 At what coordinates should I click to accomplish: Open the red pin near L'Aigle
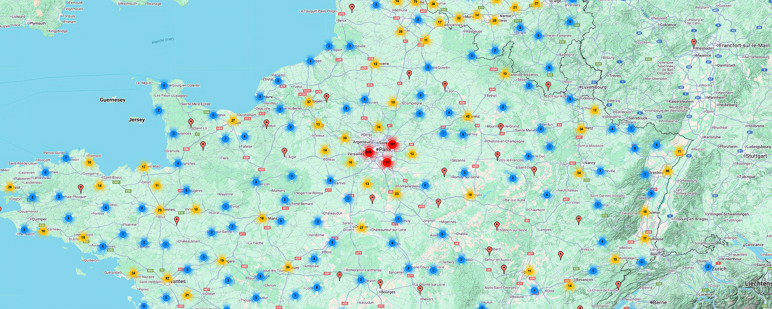click(284, 151)
